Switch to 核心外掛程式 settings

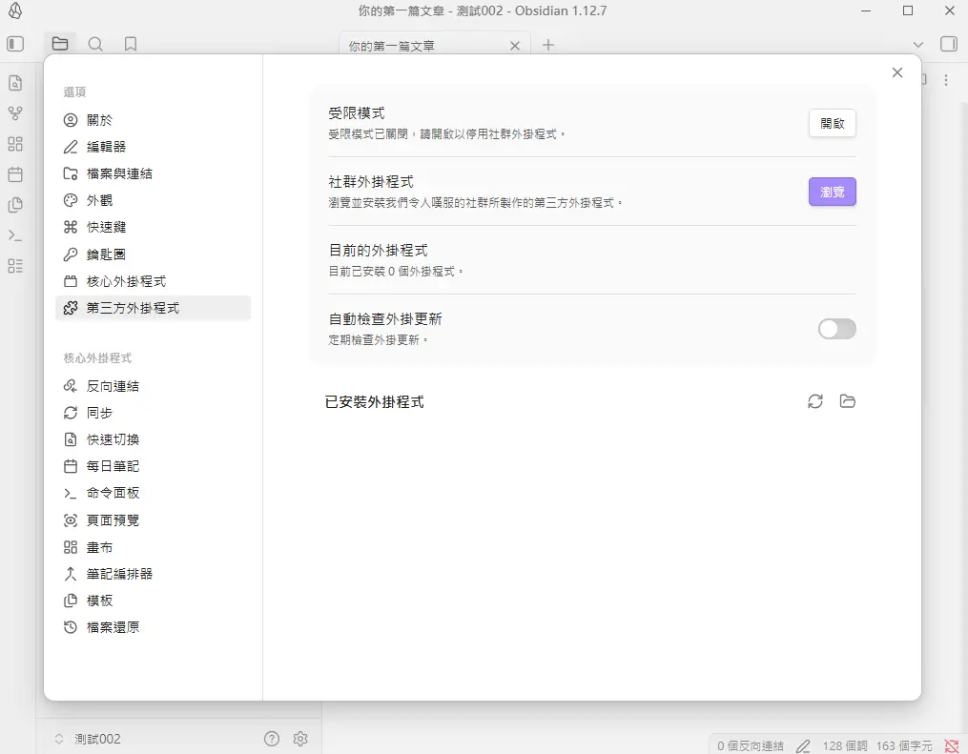click(126, 281)
